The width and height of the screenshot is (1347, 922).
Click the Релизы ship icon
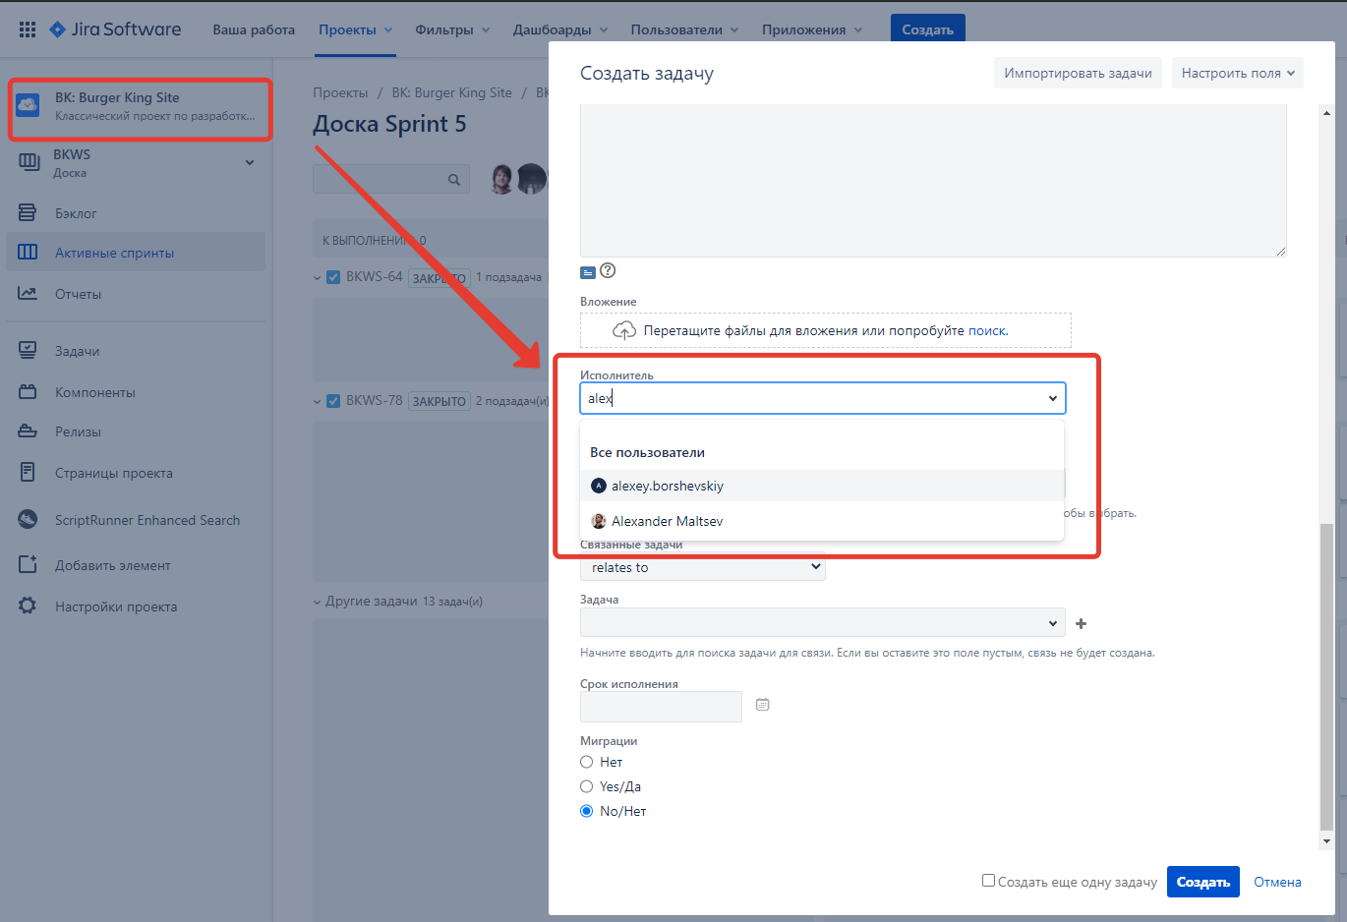tap(28, 432)
